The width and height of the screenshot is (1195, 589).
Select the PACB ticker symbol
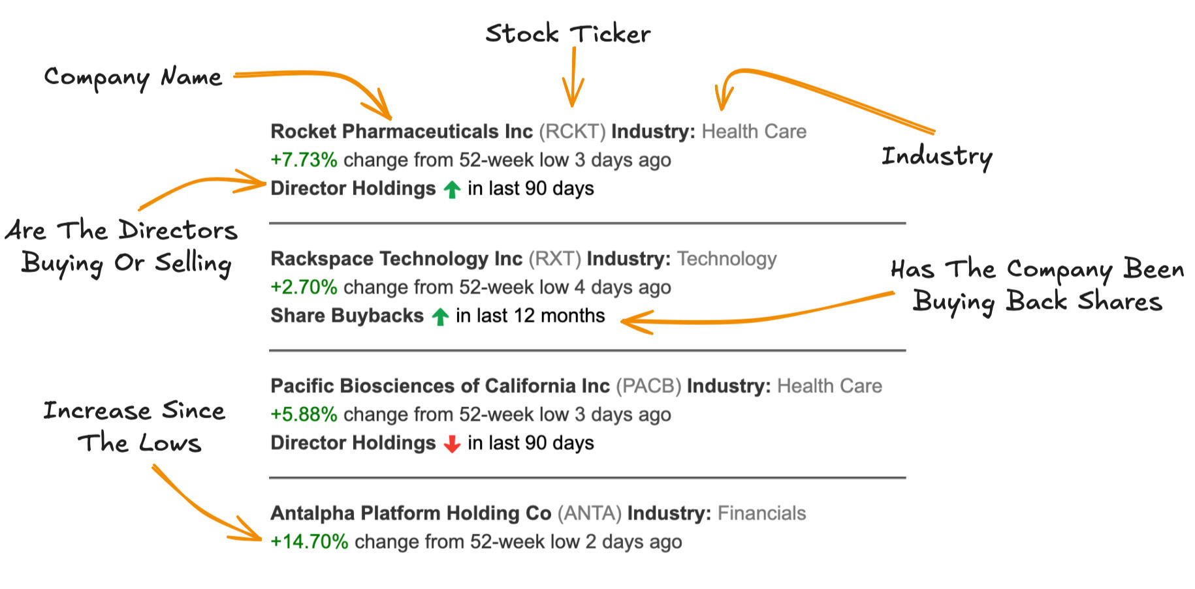click(x=648, y=386)
